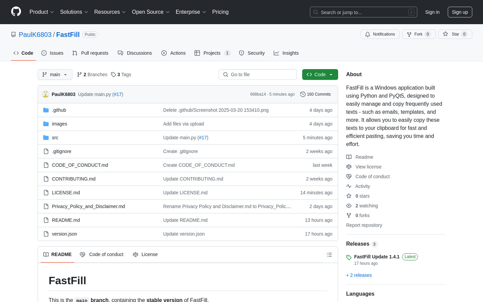Open the .github folder
Image resolution: width=483 pixels, height=302 pixels.
pyautogui.click(x=59, y=110)
